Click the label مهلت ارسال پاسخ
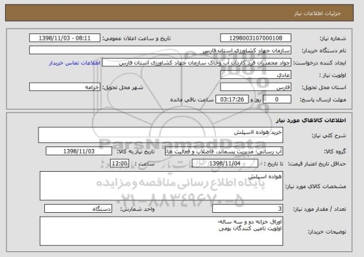 (323, 100)
